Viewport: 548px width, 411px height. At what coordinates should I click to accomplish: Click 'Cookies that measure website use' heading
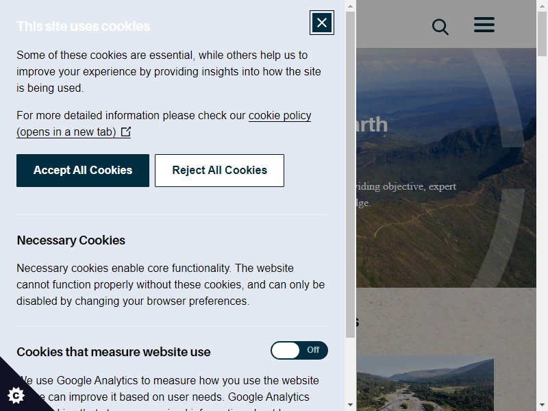click(x=114, y=352)
